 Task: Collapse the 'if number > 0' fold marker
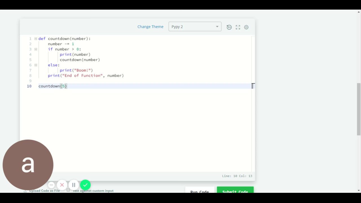tap(36, 49)
